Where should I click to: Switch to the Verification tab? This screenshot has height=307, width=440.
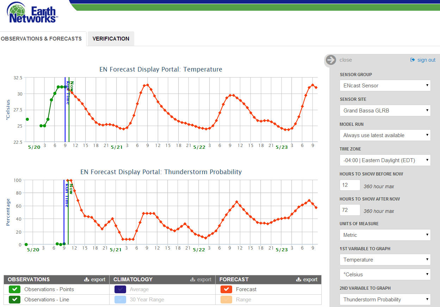click(111, 39)
